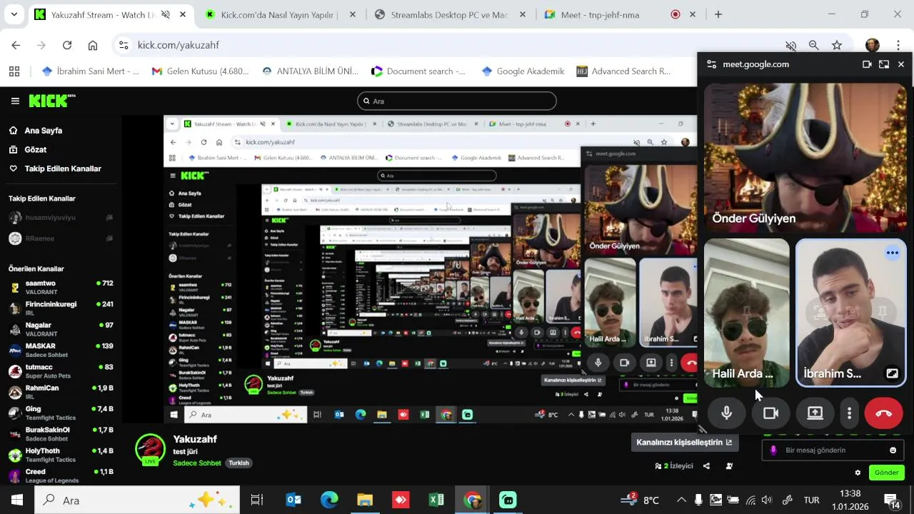Screen dimensions: 914x514
Task: Open BurakSakinOl recommended channel
Action: 61,434
